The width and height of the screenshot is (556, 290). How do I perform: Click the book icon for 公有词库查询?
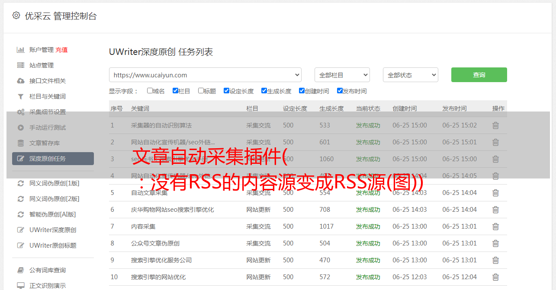[x=20, y=270]
